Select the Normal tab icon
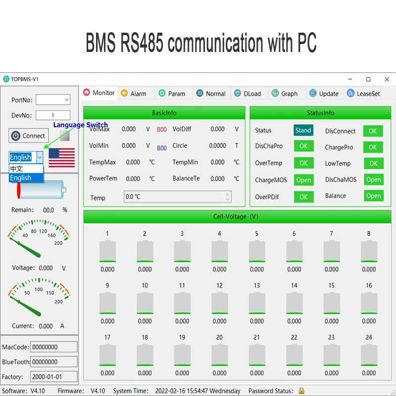The width and height of the screenshot is (396, 396). click(x=201, y=93)
